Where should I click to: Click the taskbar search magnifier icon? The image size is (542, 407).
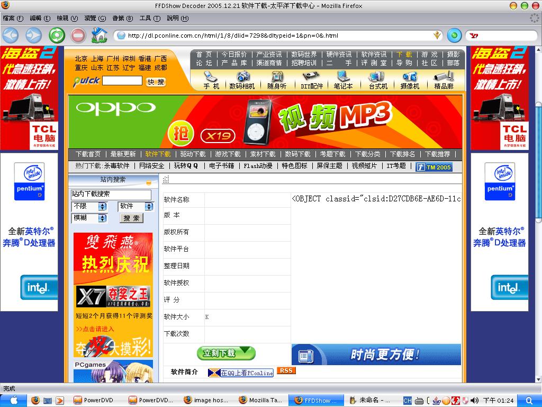(x=529, y=401)
